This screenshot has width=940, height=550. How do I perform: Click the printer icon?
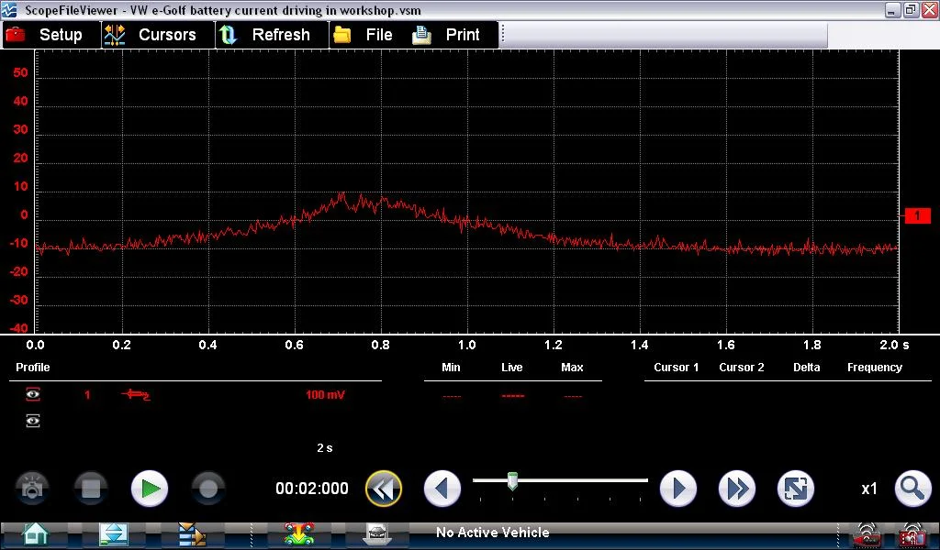pos(421,36)
